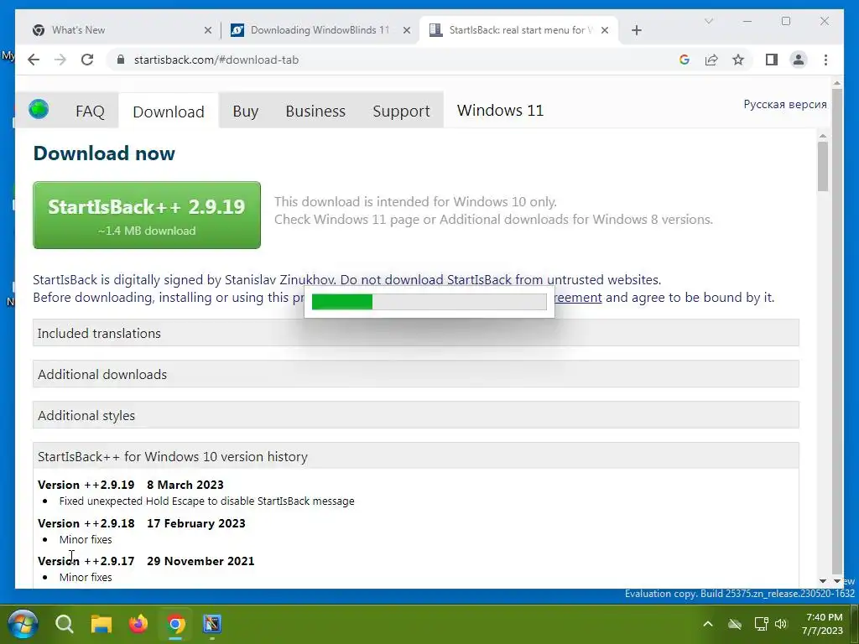This screenshot has height=644, width=859.
Task: Open the Windows Start orb
Action: [23, 624]
